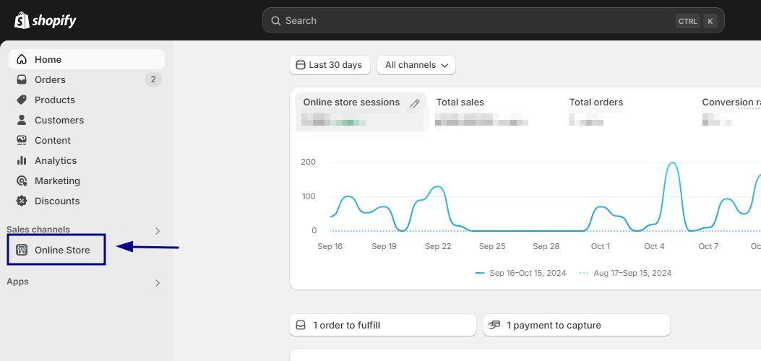Click the Home house icon
761x361 pixels.
pos(22,60)
